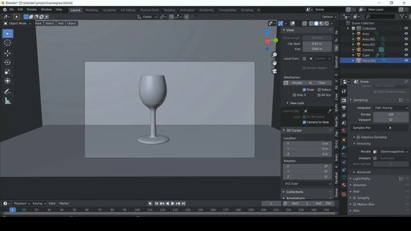Screen dimensions: 411x231
Task: Collapse the 3D Cursor panel
Action: click(x=293, y=130)
